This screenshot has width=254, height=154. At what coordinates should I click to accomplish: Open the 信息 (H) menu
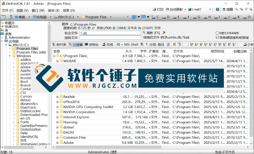pos(69,10)
